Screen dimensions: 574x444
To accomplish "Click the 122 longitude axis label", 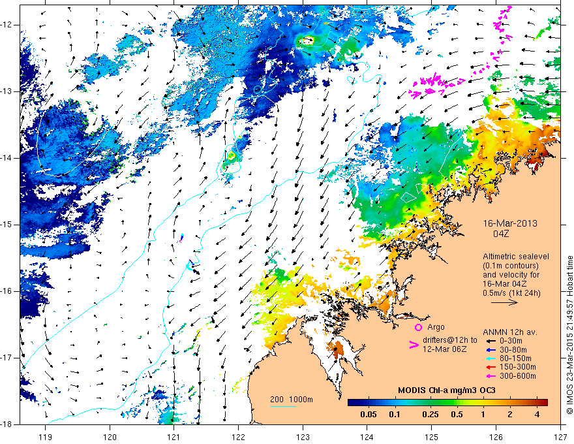I will pos(238,437).
